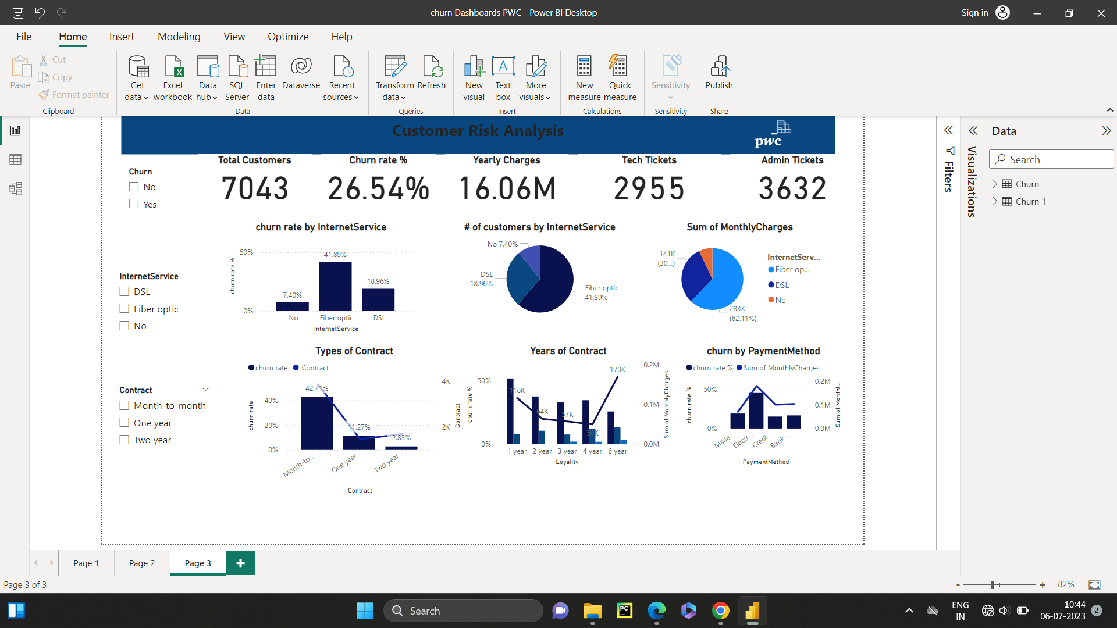Switch to the Modeling ribbon tab

(x=179, y=36)
